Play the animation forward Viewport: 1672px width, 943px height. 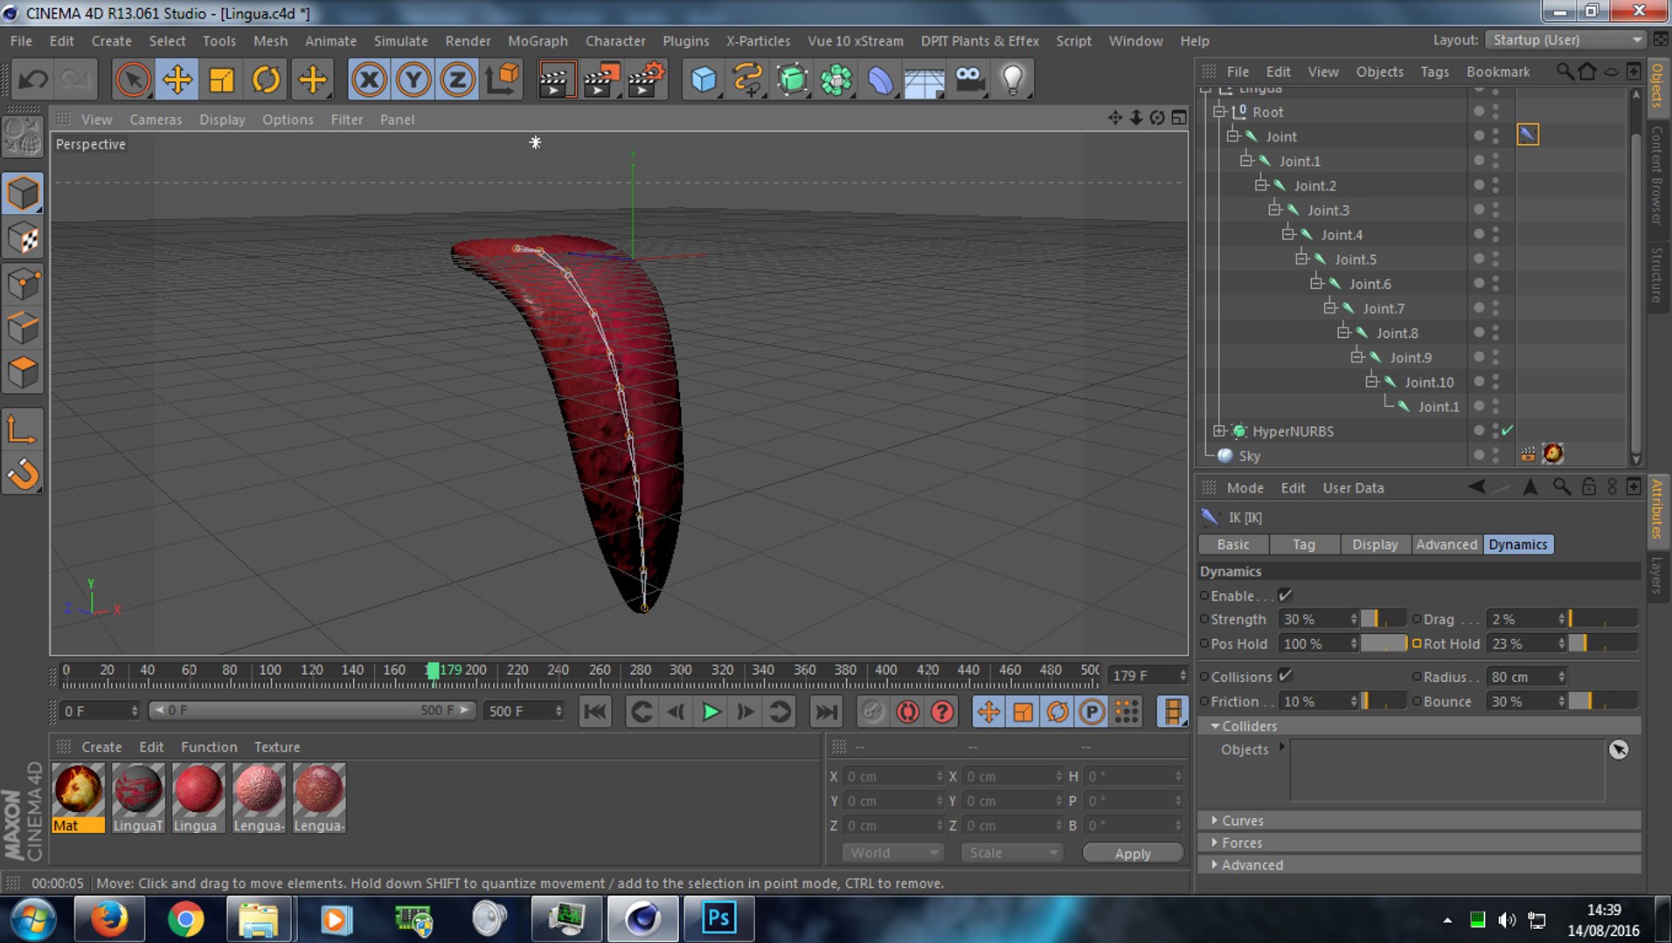711,712
